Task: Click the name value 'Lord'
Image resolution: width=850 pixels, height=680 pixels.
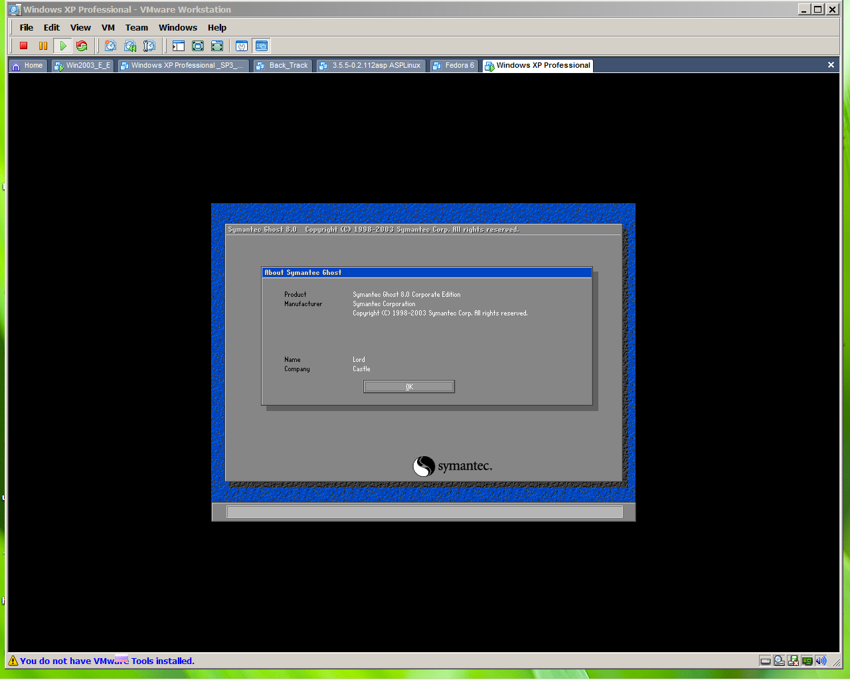Action: click(359, 359)
